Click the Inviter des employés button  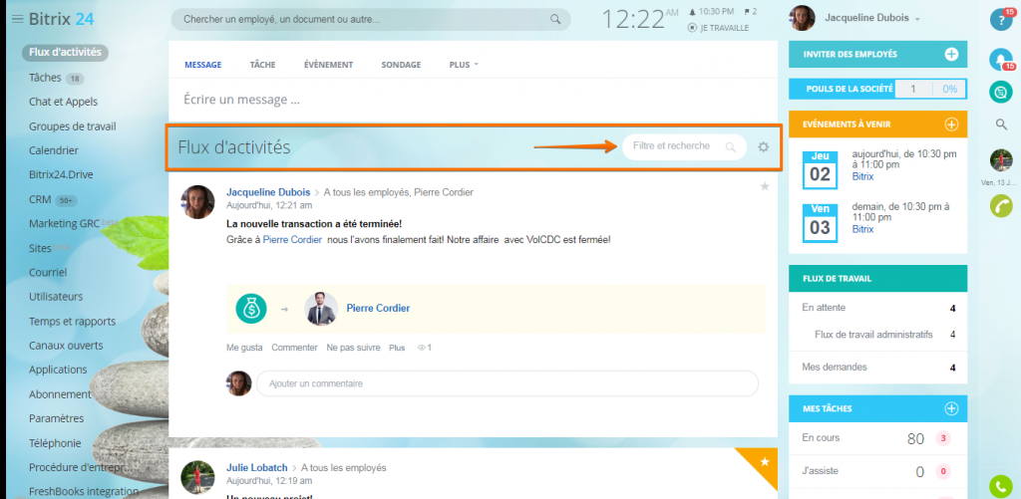click(877, 54)
